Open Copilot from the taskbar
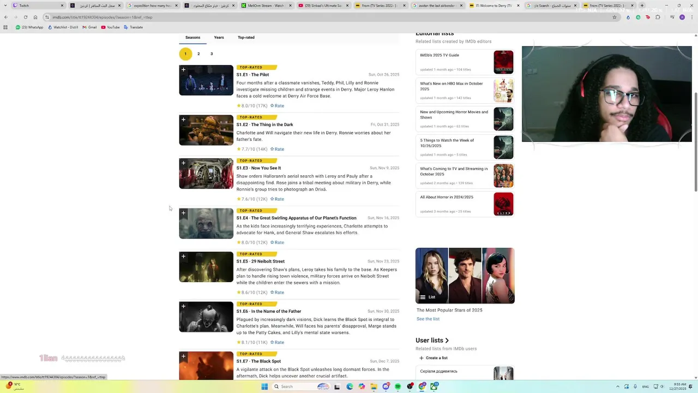The height and width of the screenshot is (393, 698). [362, 386]
